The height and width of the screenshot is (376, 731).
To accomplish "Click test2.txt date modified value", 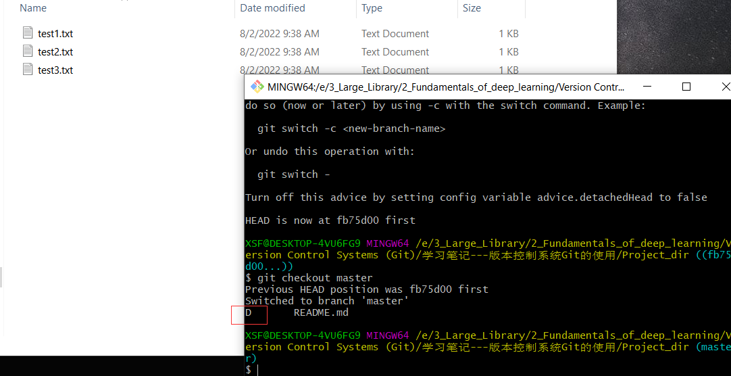I will click(279, 52).
